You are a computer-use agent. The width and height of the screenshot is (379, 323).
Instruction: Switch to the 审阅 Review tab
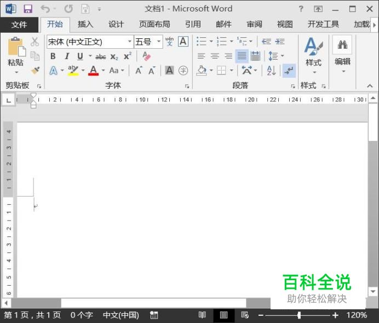click(254, 25)
